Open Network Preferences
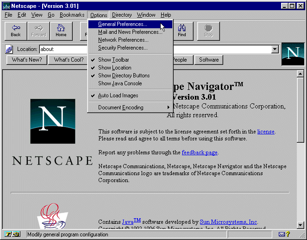The width and height of the screenshot is (307, 240). (130, 40)
